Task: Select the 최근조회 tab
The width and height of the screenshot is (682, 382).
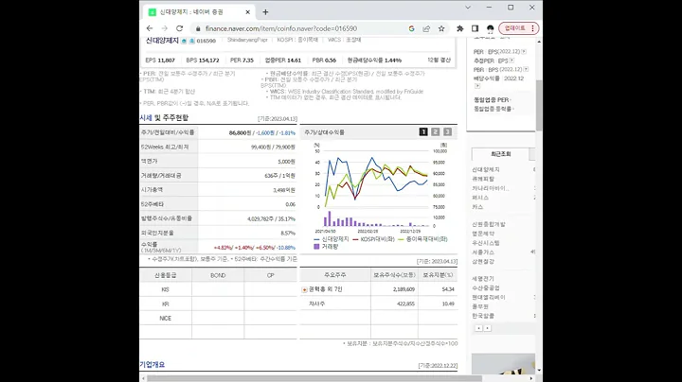Action: click(500, 154)
